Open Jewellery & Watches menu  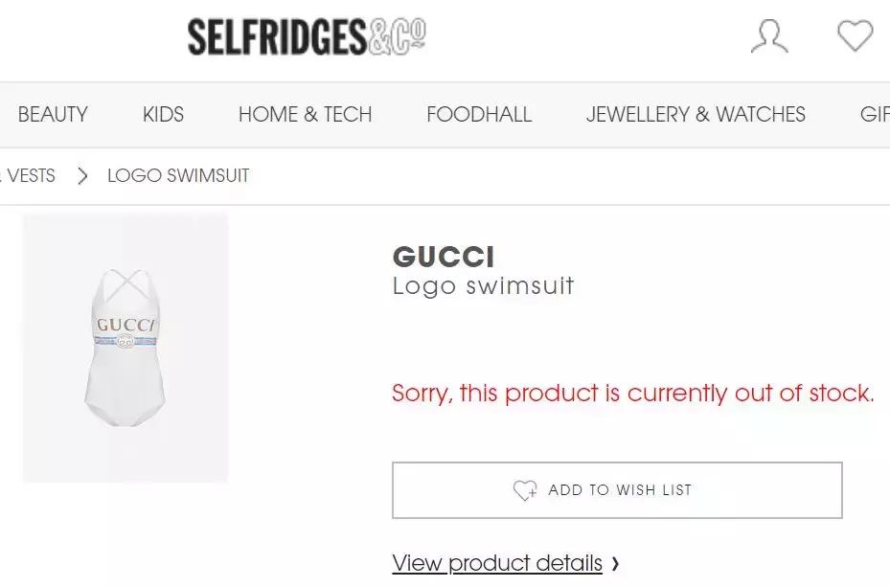tap(696, 115)
